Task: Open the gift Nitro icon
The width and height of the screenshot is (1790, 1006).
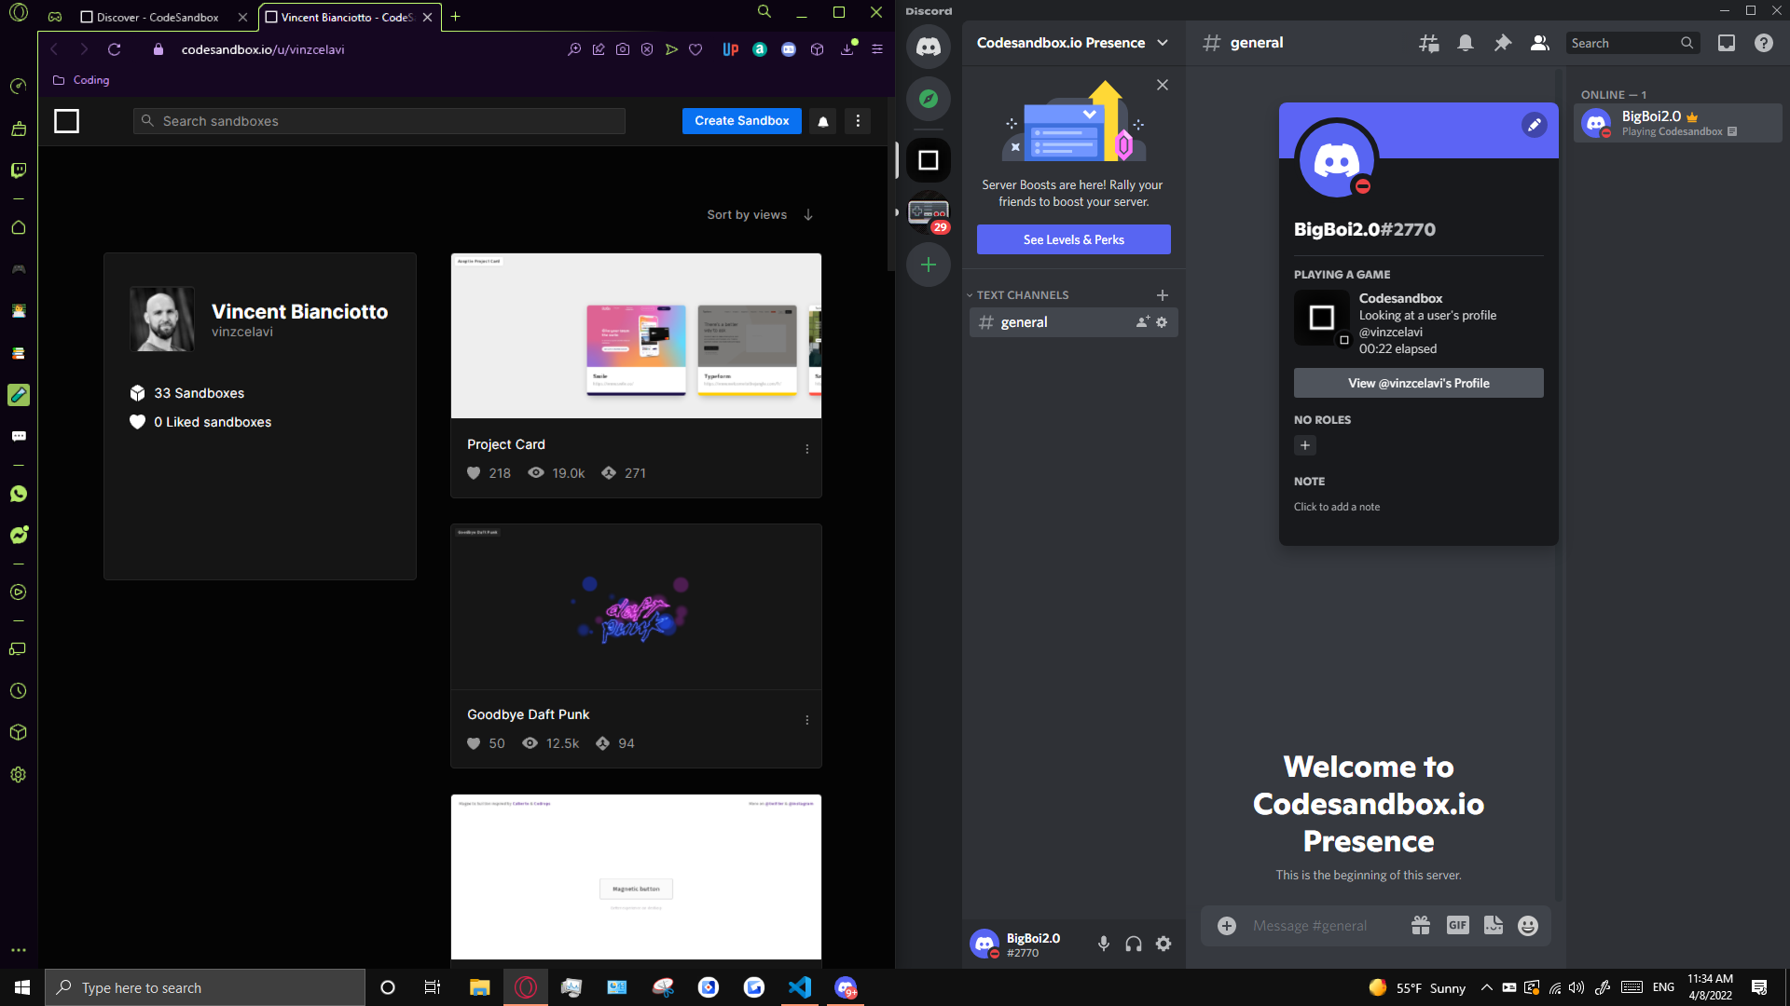Action: coord(1420,925)
